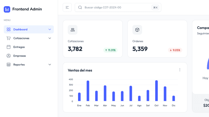The image size is (209, 117).
Task: Toggle the sidebar with the hamburger button
Action: point(67,7)
